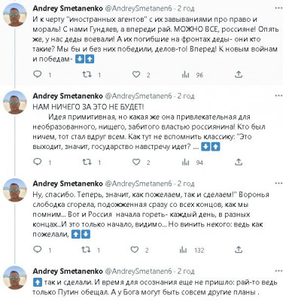Image resolution: width=283 pixels, height=301 pixels.
Task: Open more options on second tweet
Action: click(278, 96)
